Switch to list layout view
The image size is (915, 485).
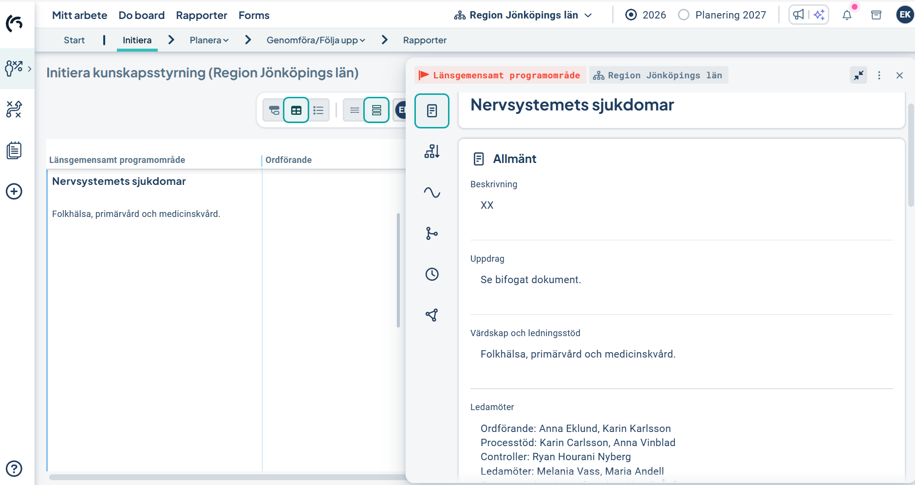[319, 110]
